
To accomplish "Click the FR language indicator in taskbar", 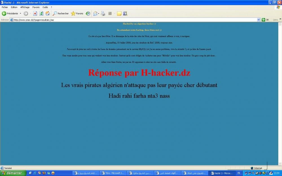I will [239, 173].
